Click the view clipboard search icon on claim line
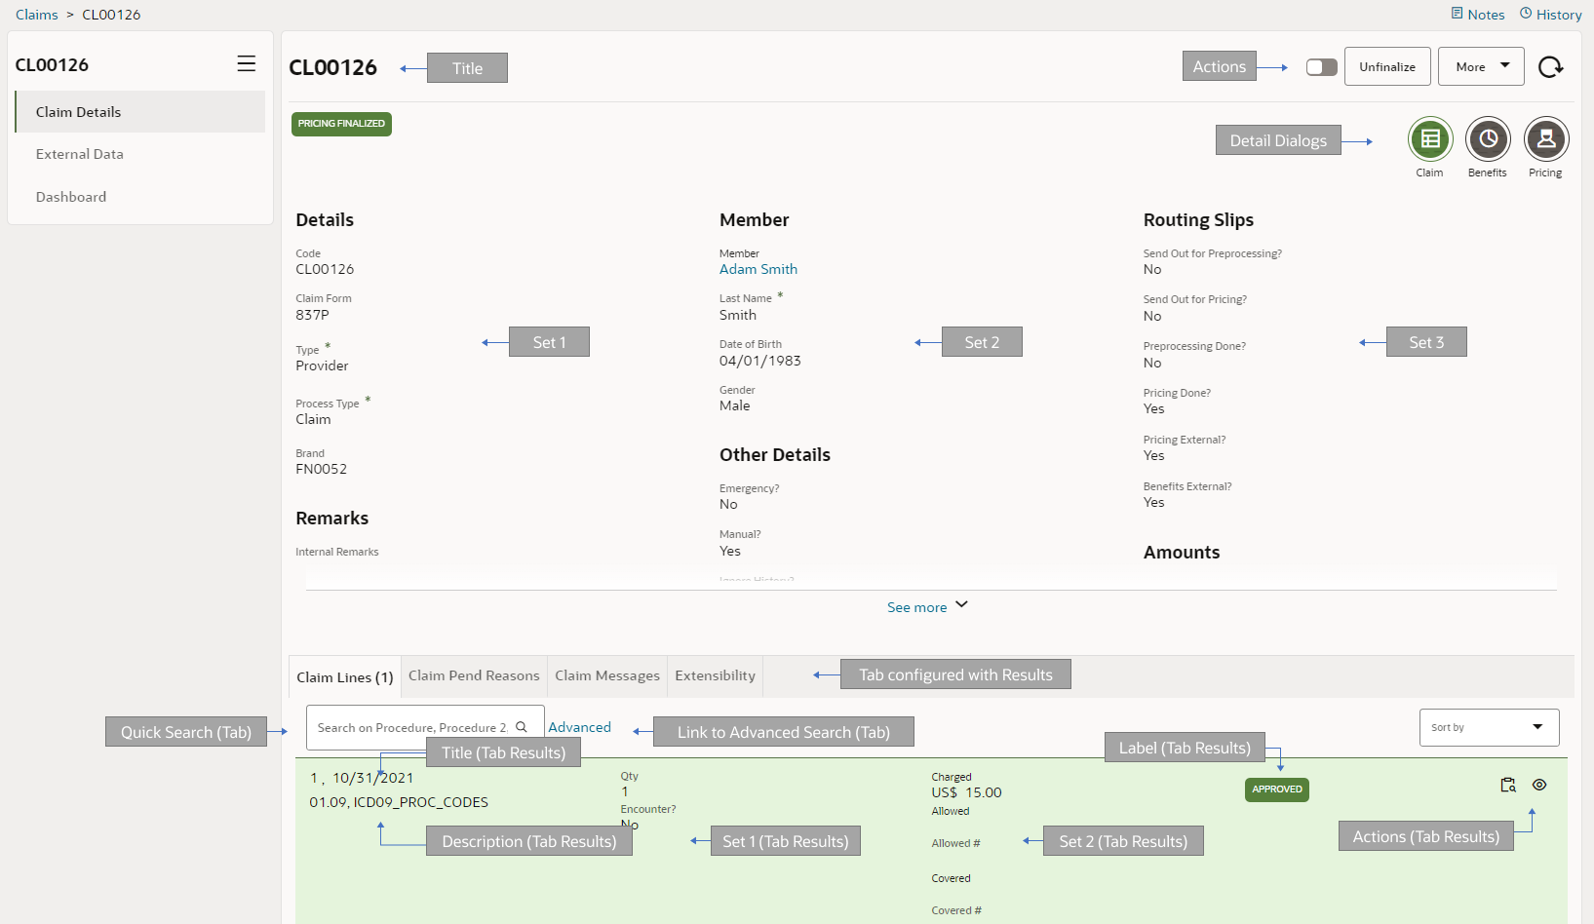This screenshot has height=924, width=1594. 1507,785
